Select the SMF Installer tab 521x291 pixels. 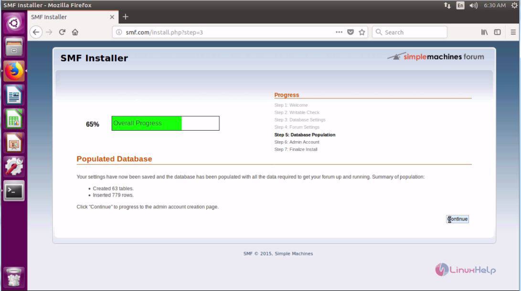(x=73, y=17)
